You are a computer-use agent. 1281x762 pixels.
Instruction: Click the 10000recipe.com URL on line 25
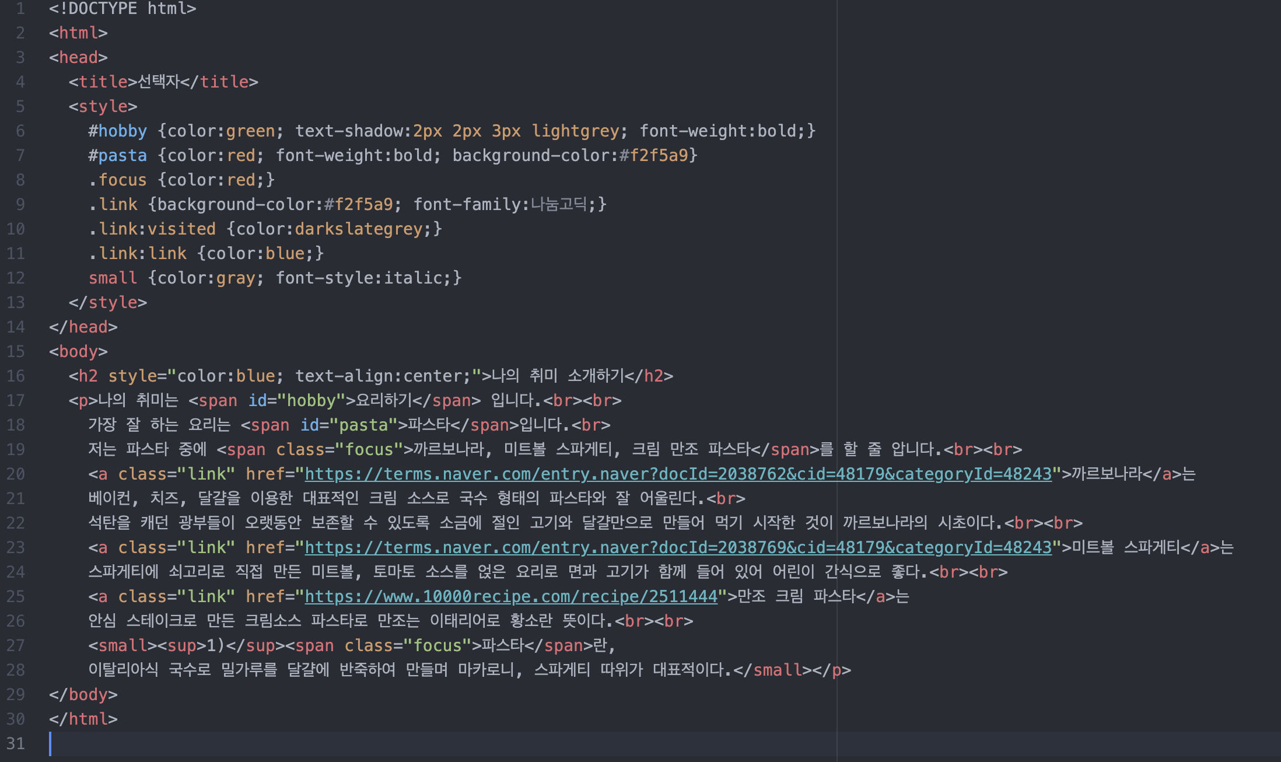tap(511, 596)
